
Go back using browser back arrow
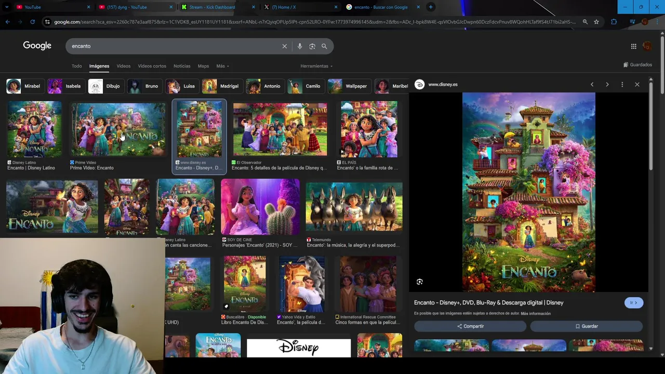tap(7, 22)
